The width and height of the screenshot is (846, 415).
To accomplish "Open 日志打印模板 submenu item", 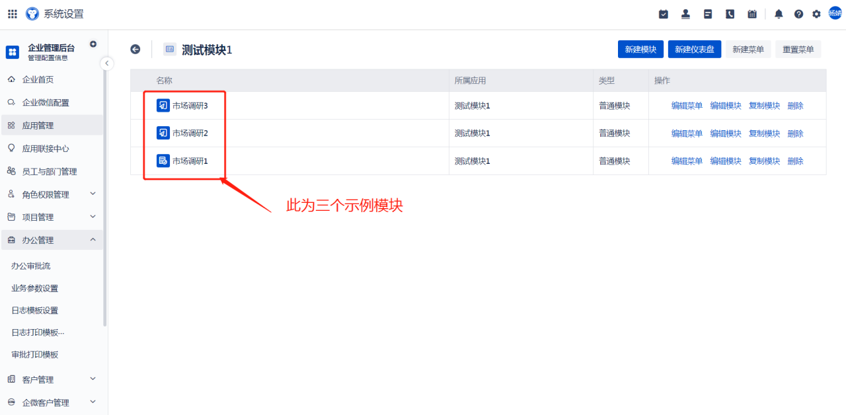I will (x=38, y=332).
